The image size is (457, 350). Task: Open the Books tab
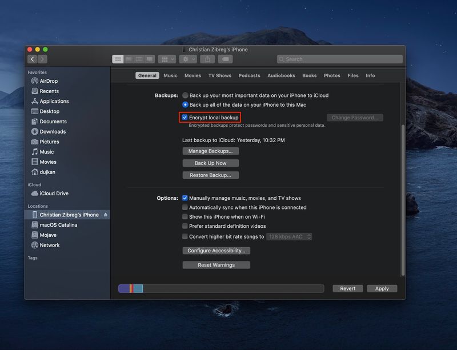pyautogui.click(x=309, y=75)
